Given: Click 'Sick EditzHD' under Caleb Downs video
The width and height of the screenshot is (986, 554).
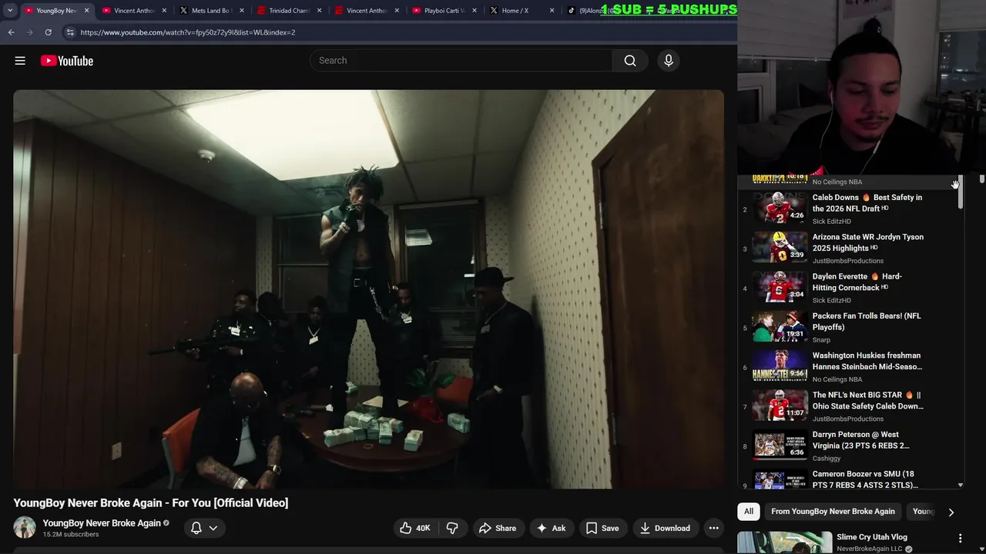Looking at the screenshot, I should coord(832,222).
